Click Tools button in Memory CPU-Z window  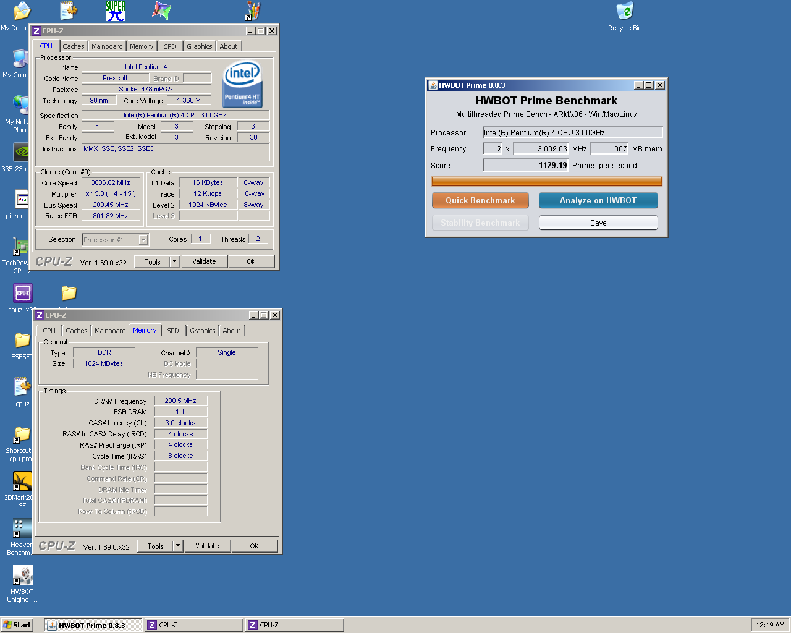click(155, 546)
